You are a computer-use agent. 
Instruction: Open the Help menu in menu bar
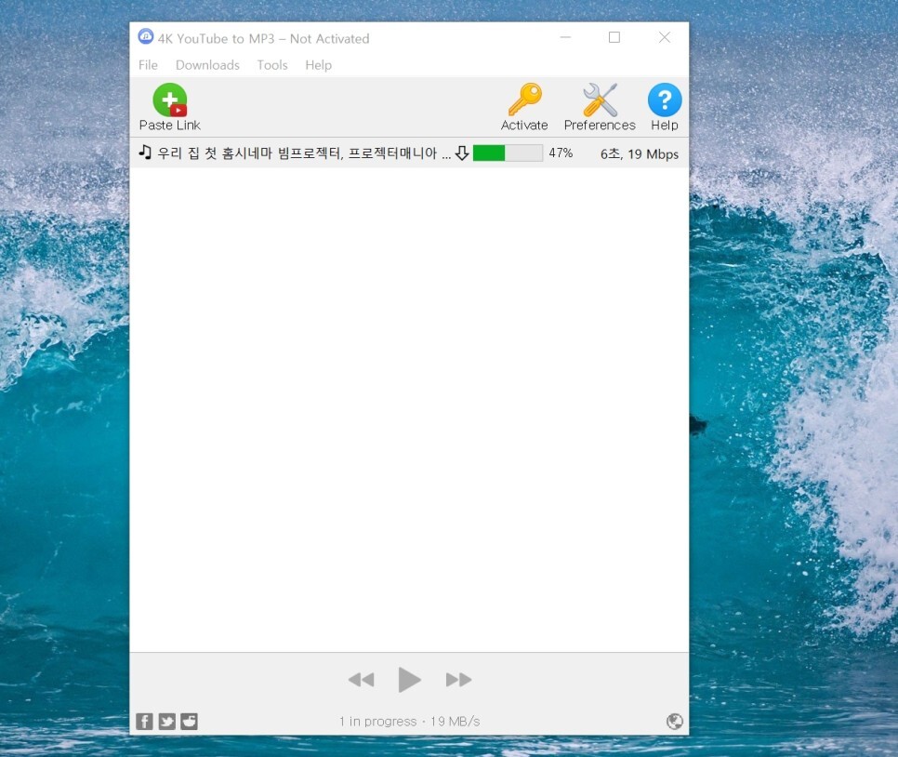(319, 65)
